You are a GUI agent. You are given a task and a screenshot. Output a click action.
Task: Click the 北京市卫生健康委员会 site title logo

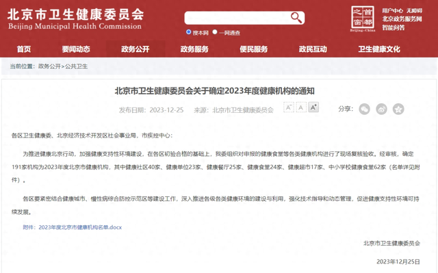coord(75,19)
